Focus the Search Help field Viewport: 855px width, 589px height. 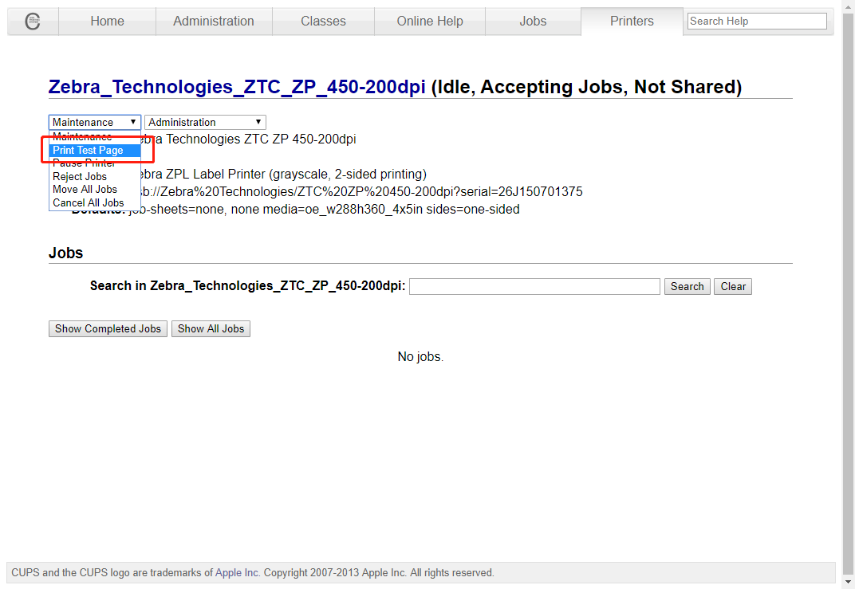757,22
